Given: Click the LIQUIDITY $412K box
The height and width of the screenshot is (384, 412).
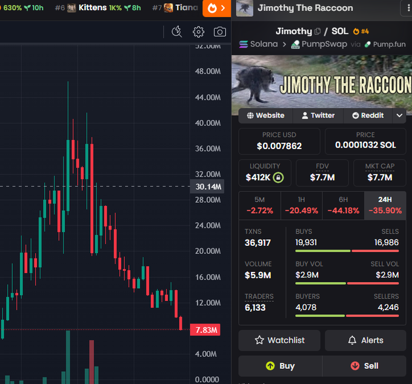Looking at the screenshot, I should coord(265,173).
